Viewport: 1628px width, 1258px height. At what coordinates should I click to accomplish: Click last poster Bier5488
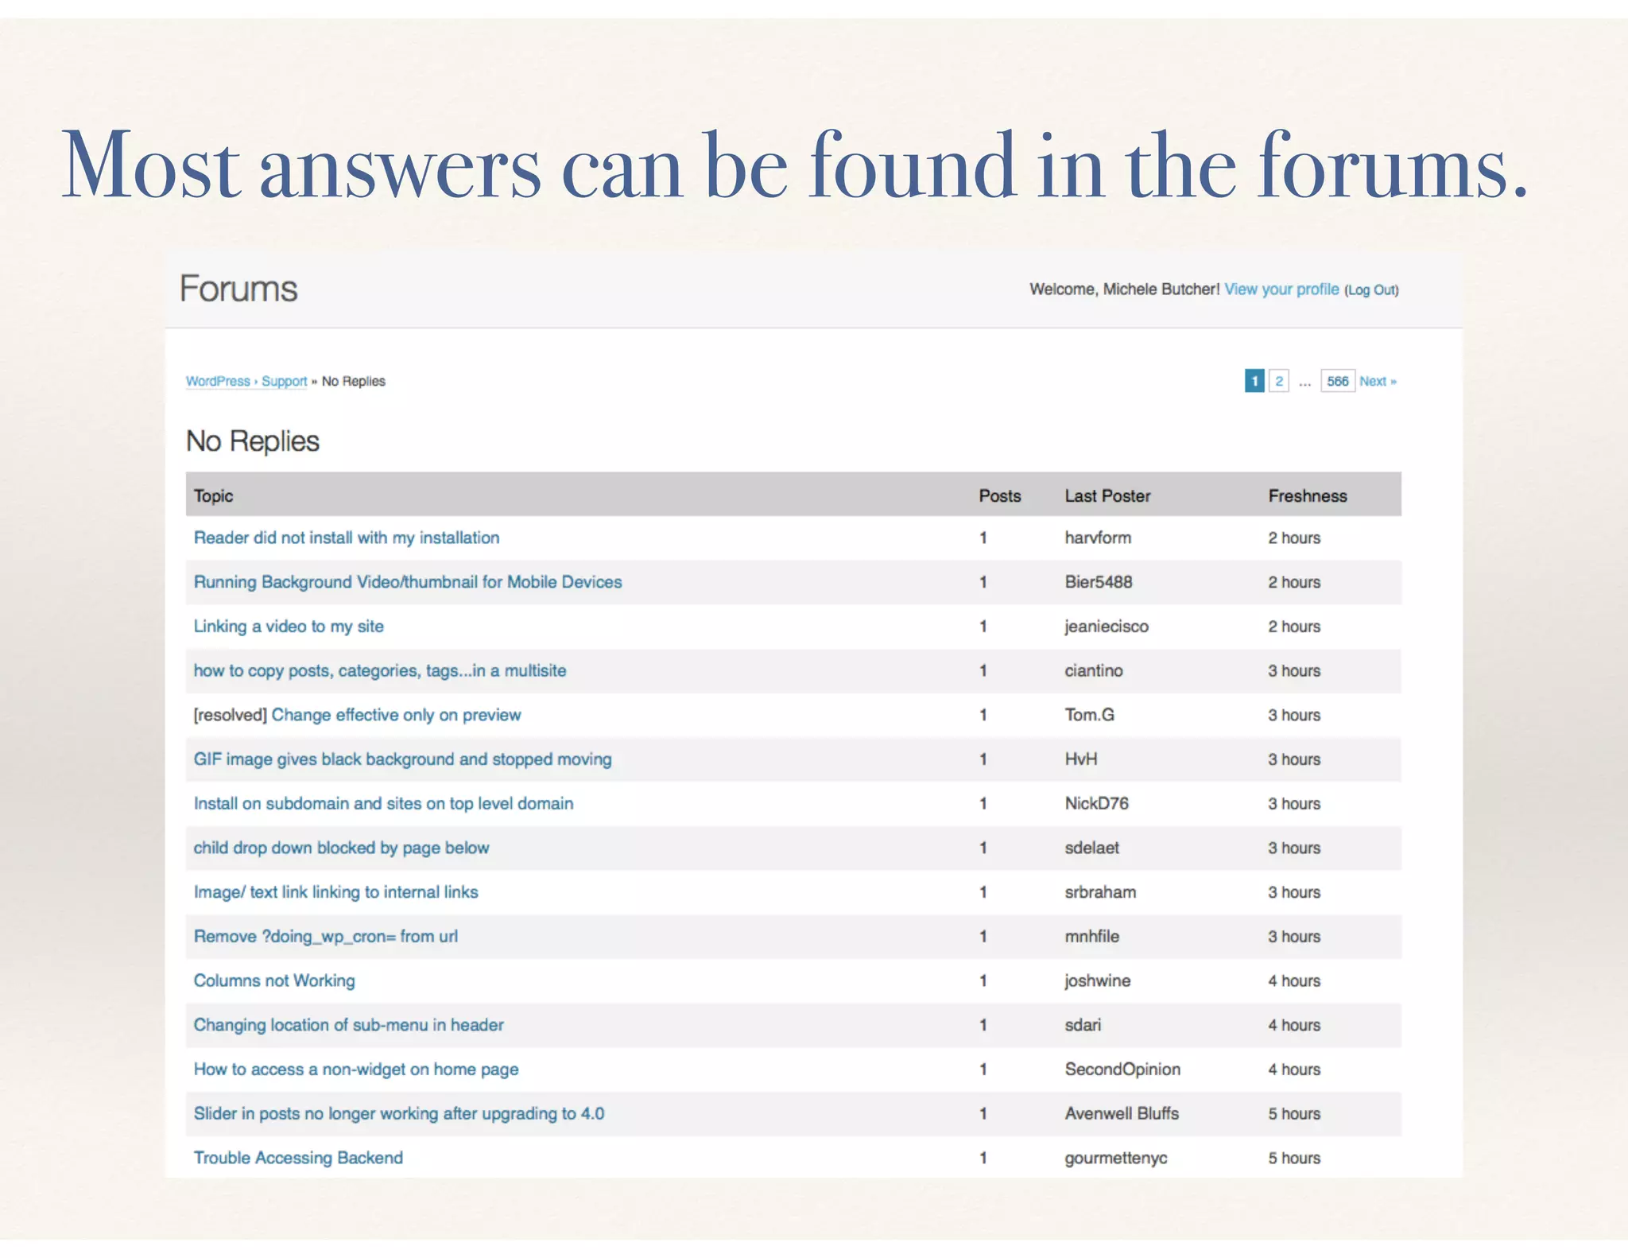1099,582
